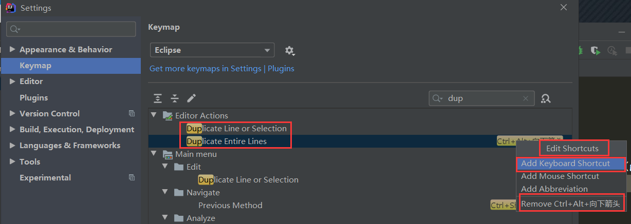631x224 pixels.
Task: Choose Add Keyboard Shortcut menu entry
Action: tap(565, 164)
